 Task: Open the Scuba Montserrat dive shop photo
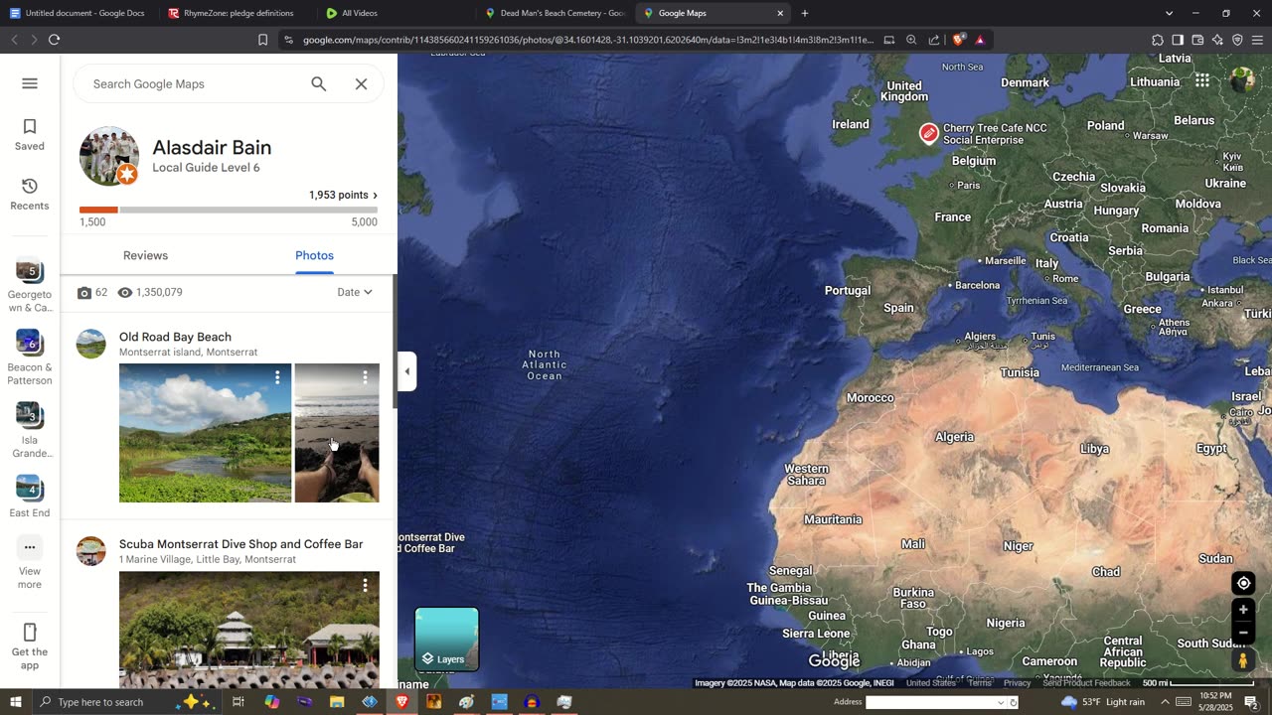pos(249,630)
